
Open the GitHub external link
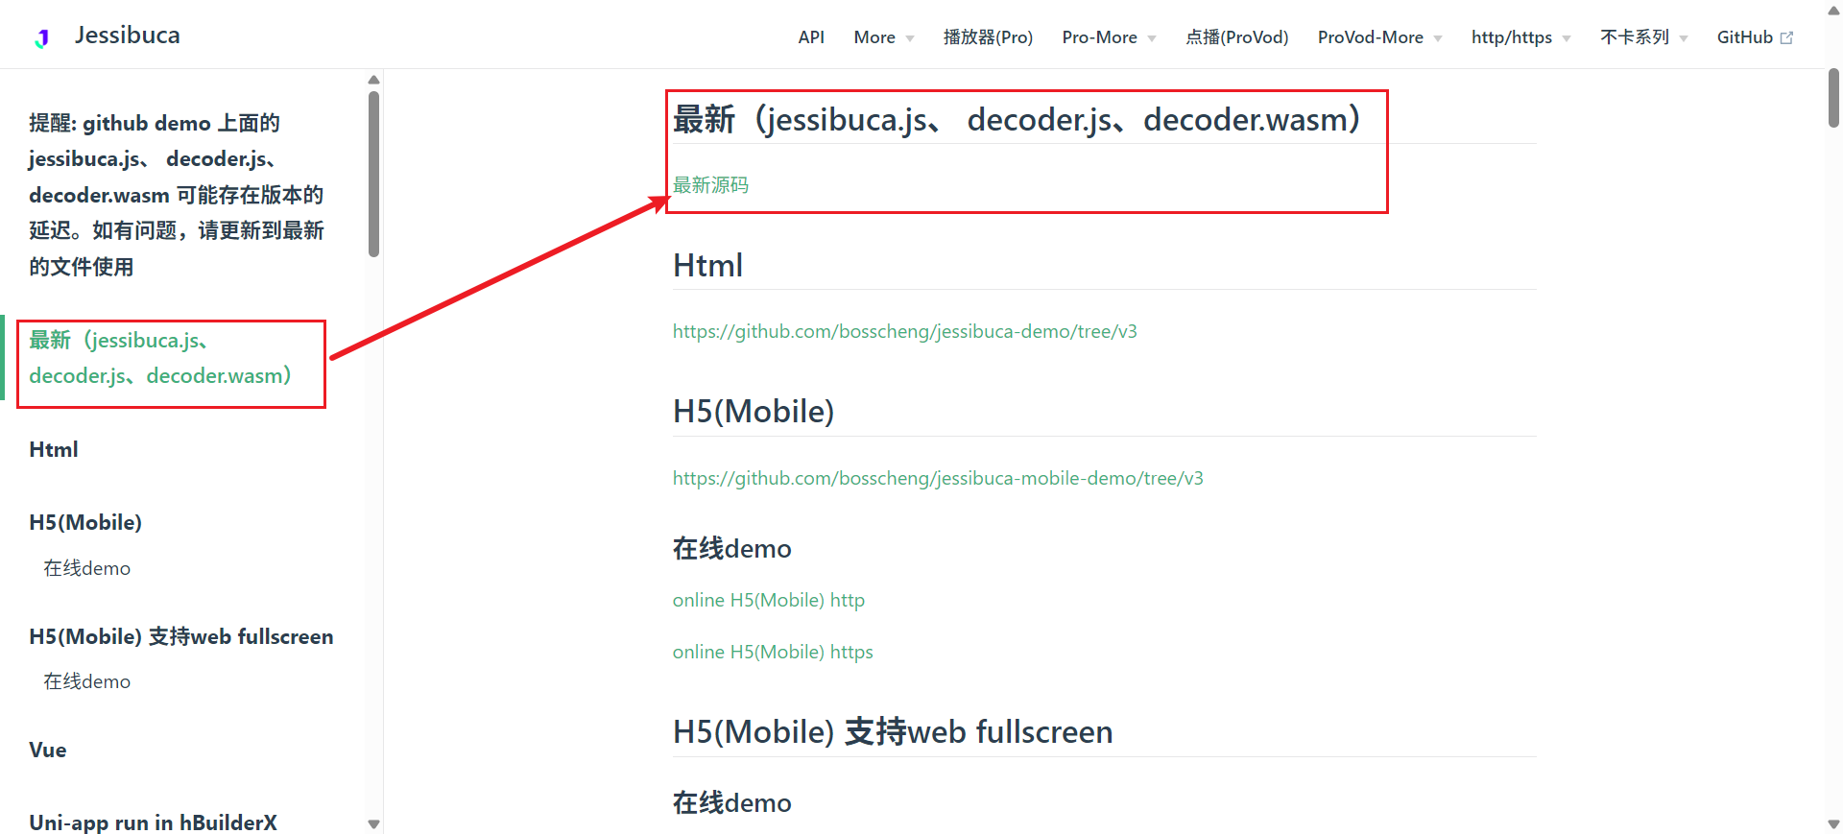click(x=1754, y=37)
